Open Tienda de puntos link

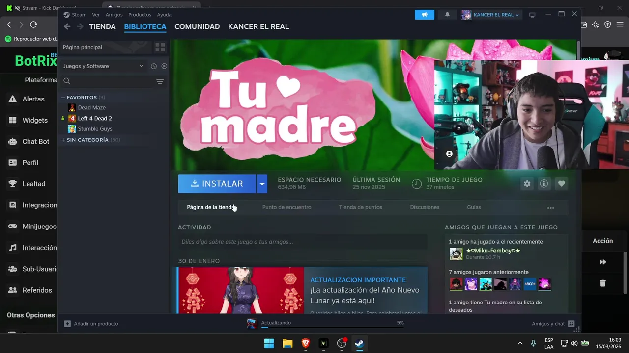[x=360, y=207]
